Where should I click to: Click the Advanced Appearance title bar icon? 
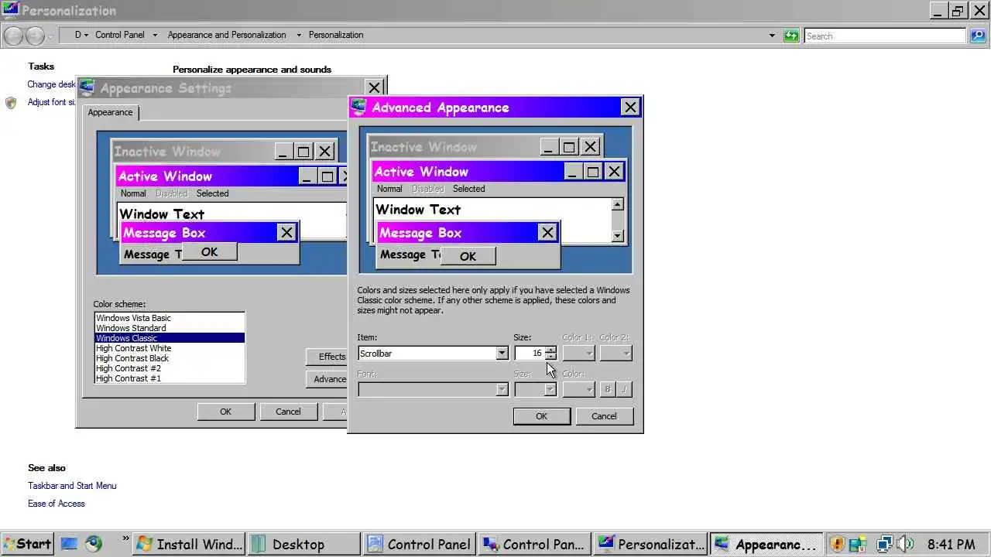pos(359,108)
